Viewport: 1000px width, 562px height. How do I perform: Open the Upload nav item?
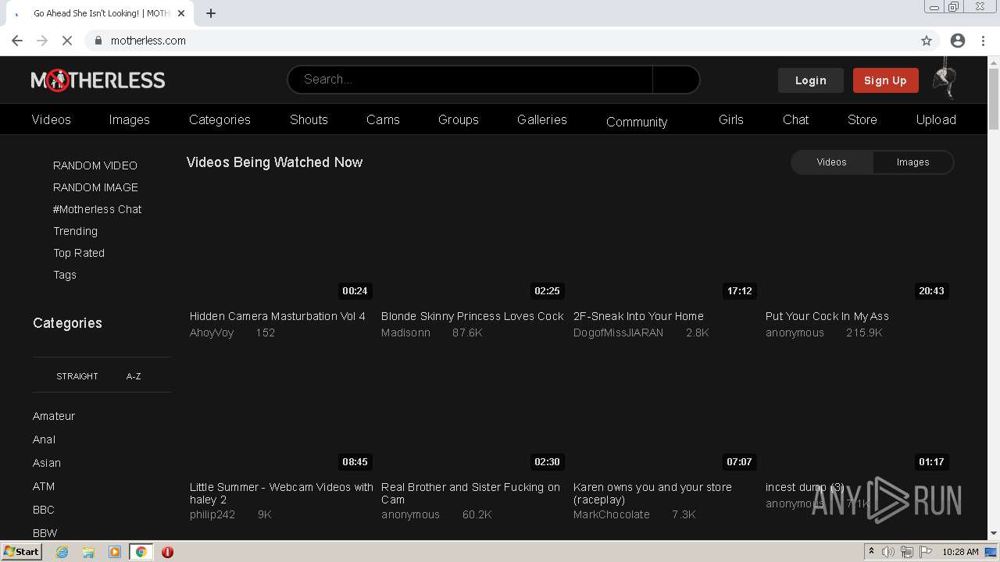click(x=936, y=119)
